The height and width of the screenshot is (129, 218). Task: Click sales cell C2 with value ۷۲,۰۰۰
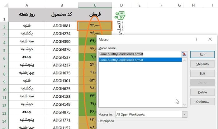[x=95, y=26]
